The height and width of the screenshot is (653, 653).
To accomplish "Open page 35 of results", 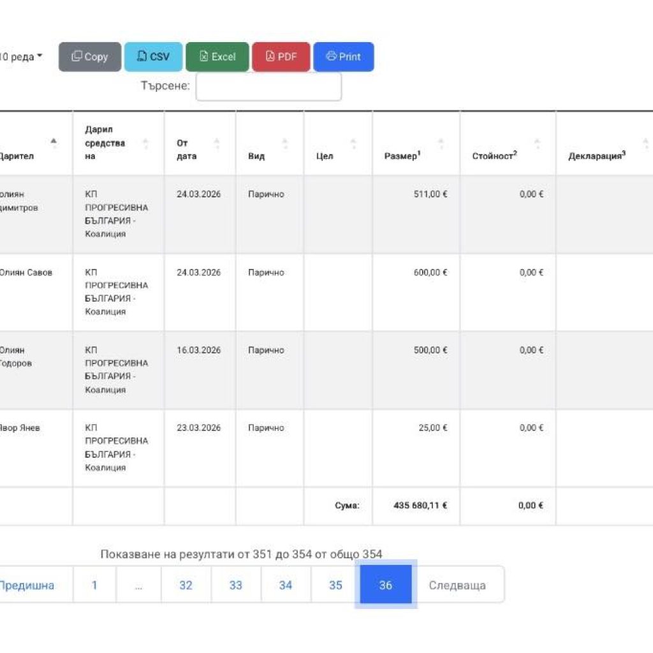I will (335, 585).
